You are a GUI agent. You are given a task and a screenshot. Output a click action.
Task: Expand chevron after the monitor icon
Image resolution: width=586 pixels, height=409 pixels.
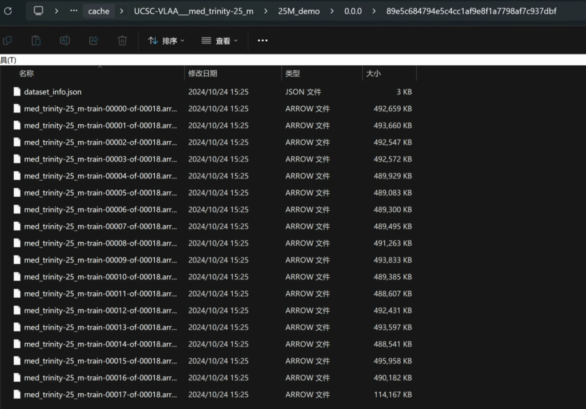56,11
